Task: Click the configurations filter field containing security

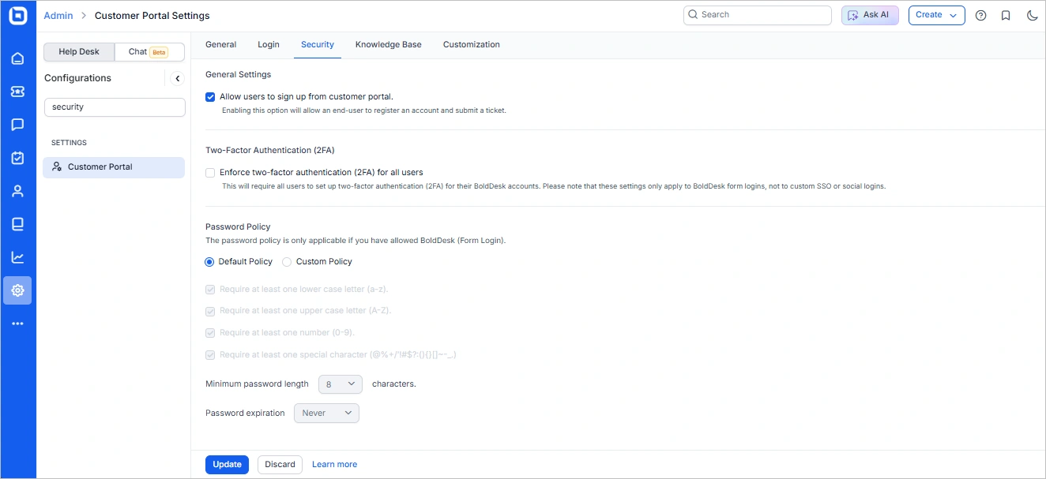Action: (x=115, y=107)
